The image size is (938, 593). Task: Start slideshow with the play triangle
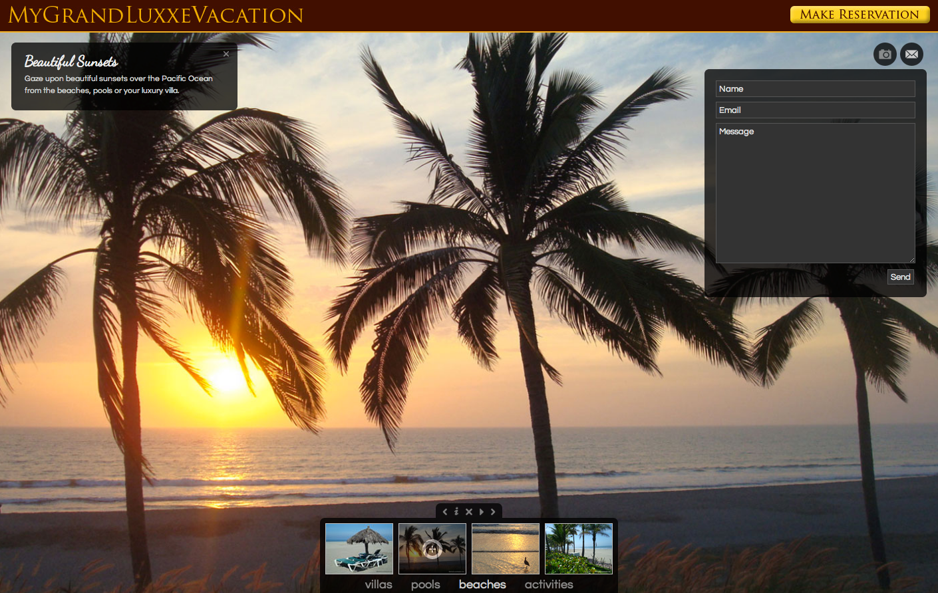click(x=482, y=512)
